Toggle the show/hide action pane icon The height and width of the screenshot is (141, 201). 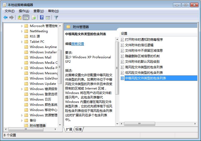[48, 18]
